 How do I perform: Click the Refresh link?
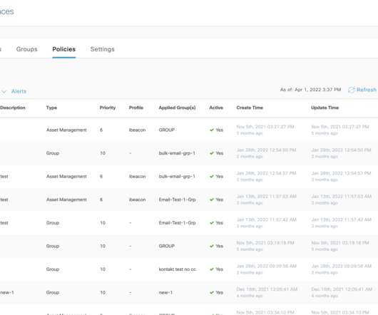[366, 90]
